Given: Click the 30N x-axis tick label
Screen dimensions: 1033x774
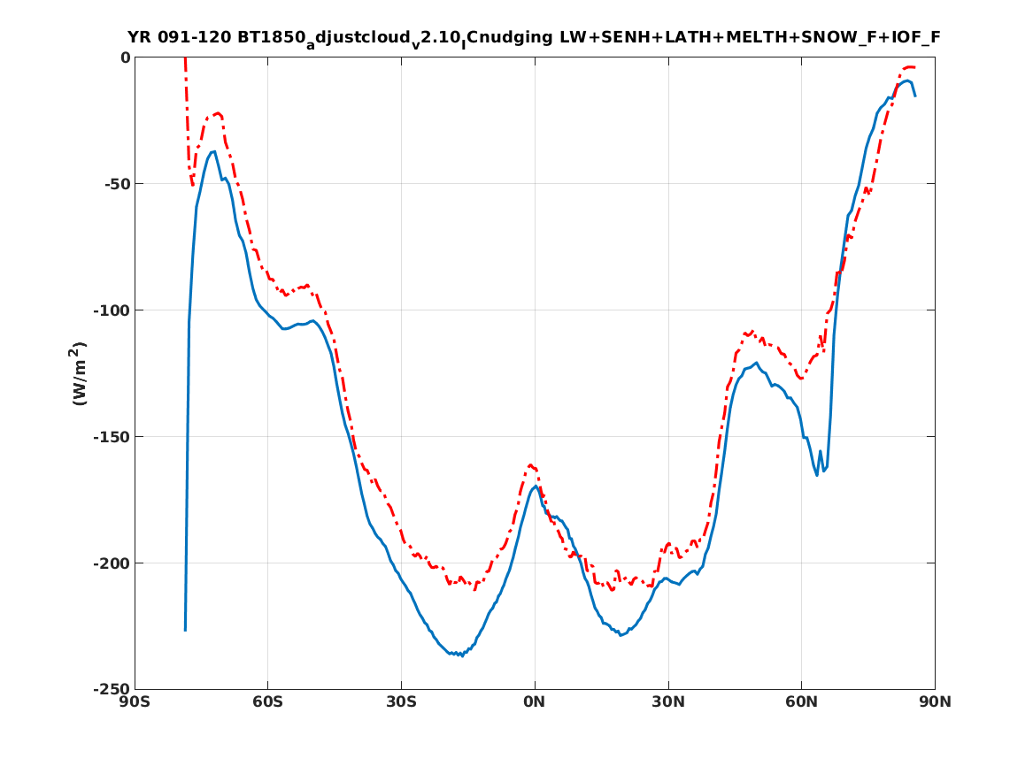Looking at the screenshot, I should pos(668,702).
